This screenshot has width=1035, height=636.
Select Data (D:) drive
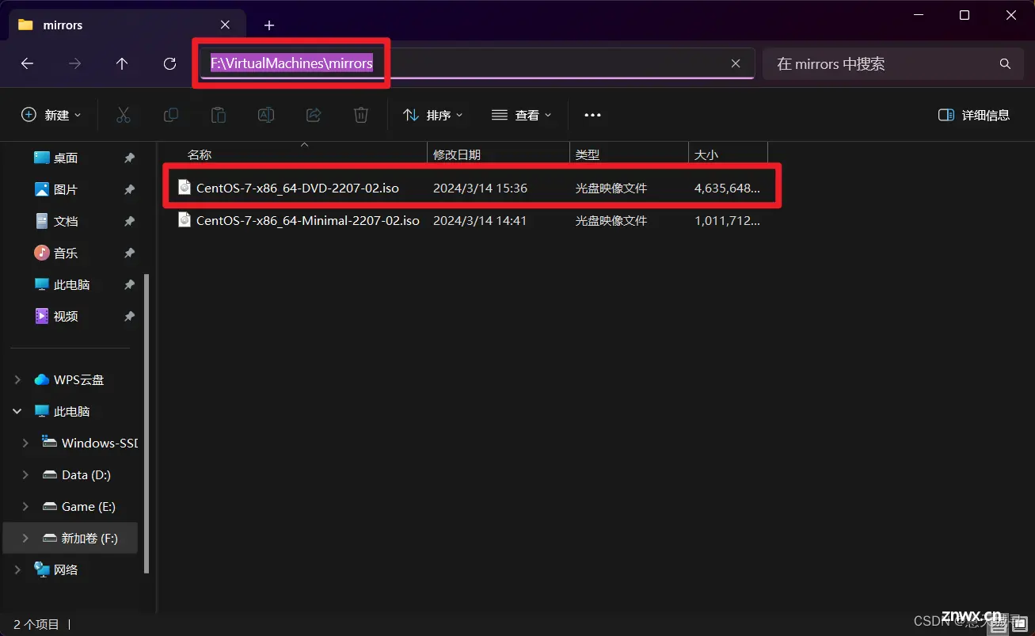[x=86, y=474]
